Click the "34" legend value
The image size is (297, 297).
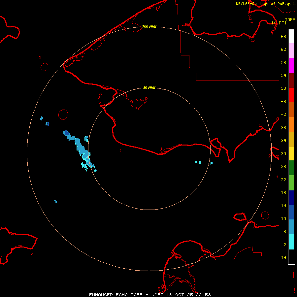[283, 141]
